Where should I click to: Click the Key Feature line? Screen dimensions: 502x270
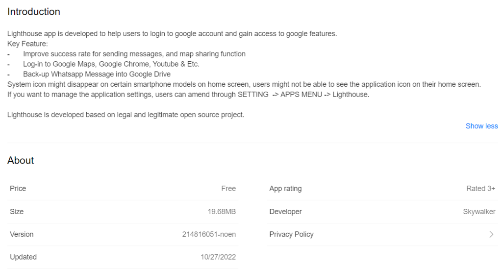coord(27,44)
